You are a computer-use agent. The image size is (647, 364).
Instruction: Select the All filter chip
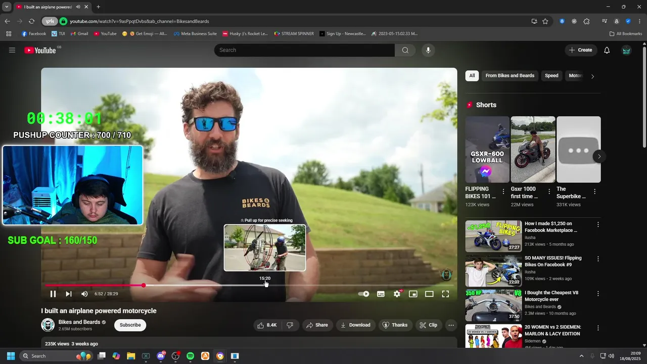[472, 76]
